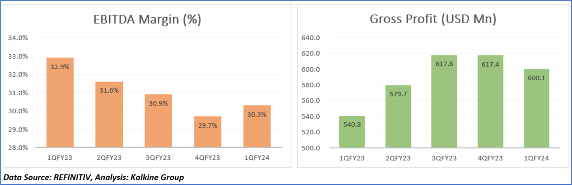Viewport: 572px width, 185px height.
Task: Click the orange 3QFY23 bar labeled 30.9%
Action: [158, 121]
